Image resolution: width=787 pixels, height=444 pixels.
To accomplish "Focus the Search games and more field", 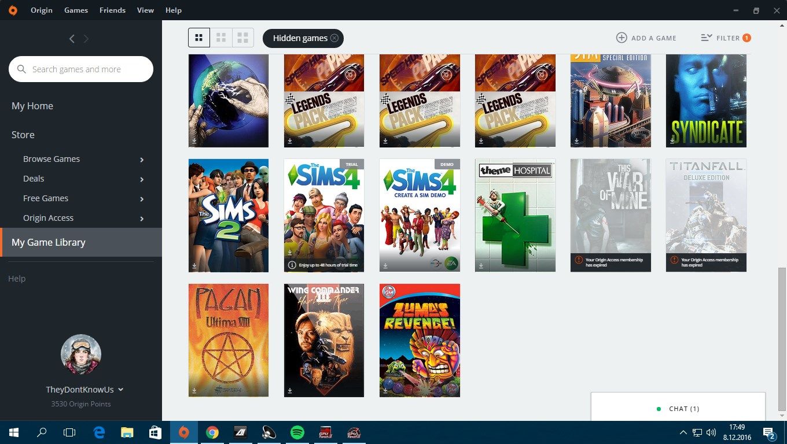I will pos(81,69).
